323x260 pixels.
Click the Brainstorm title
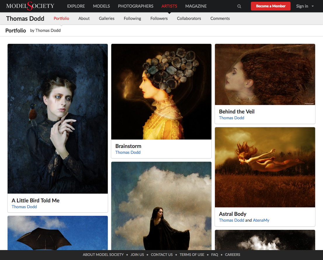coord(128,146)
